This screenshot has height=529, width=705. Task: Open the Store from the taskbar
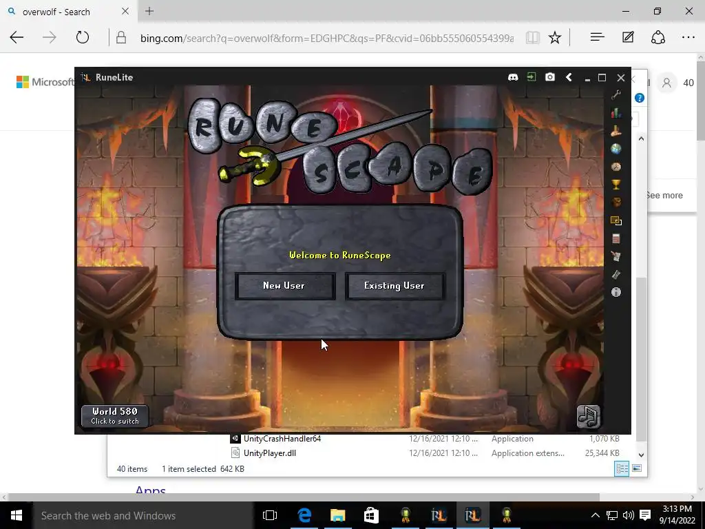pyautogui.click(x=371, y=515)
